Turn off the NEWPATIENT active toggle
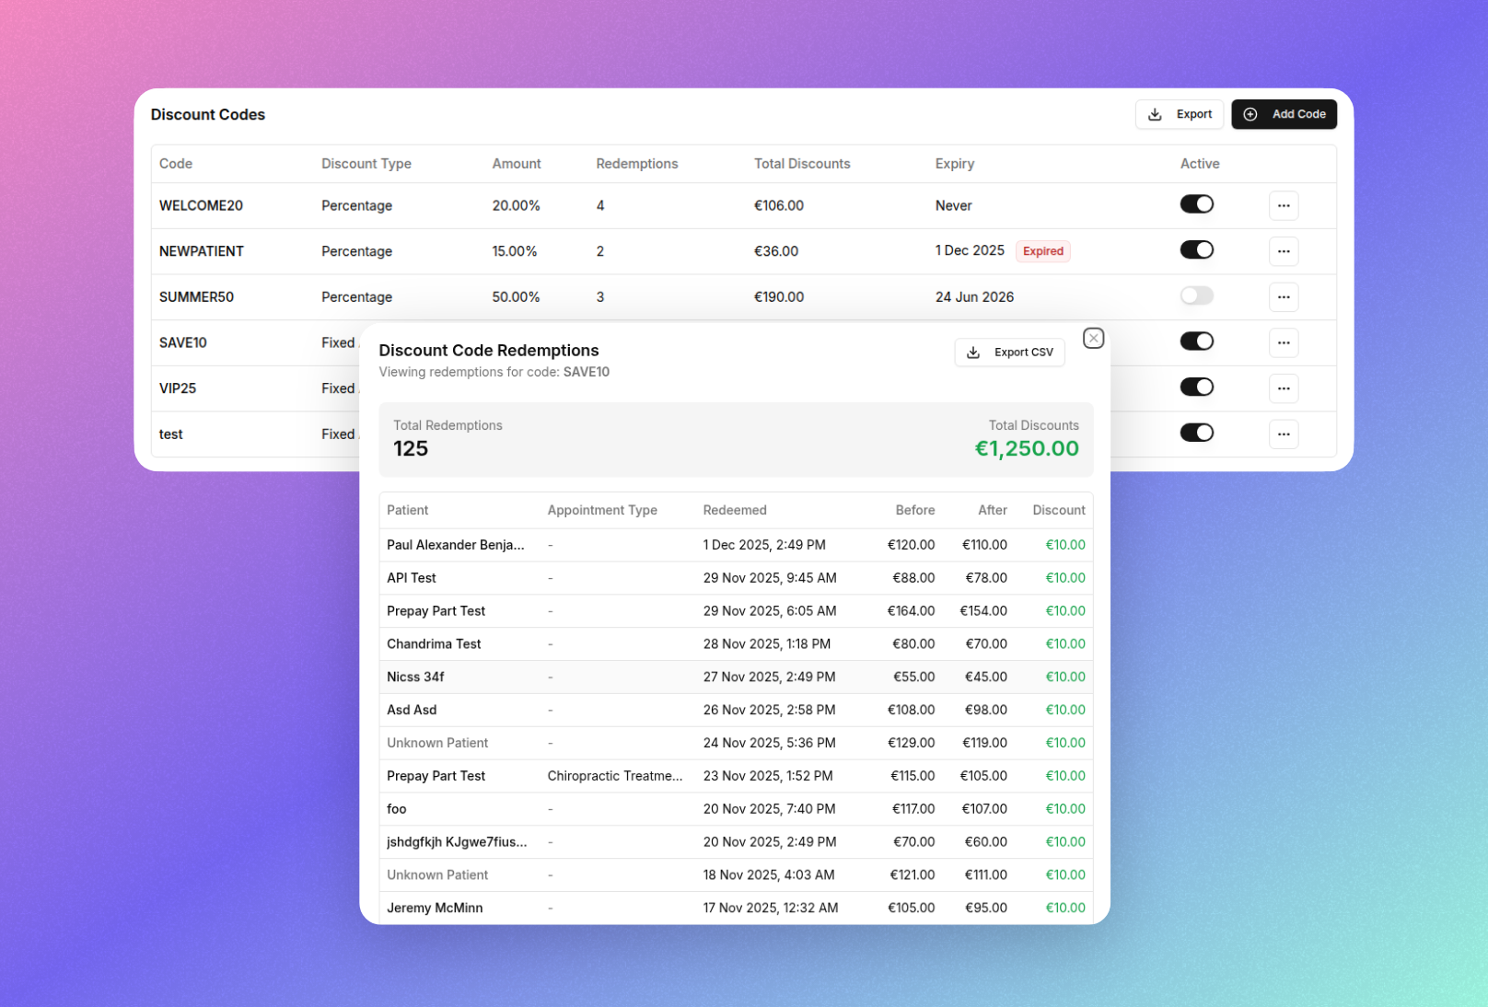This screenshot has width=1488, height=1007. [1196, 250]
